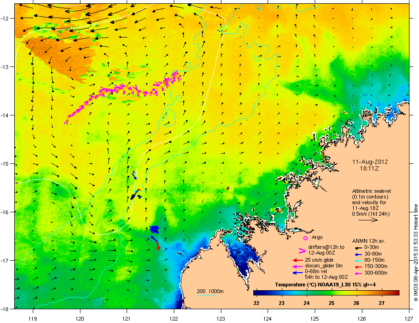Image resolution: width=419 pixels, height=323 pixels.
Task: Click the (0.1m contours) caption line
Action: 370,197
